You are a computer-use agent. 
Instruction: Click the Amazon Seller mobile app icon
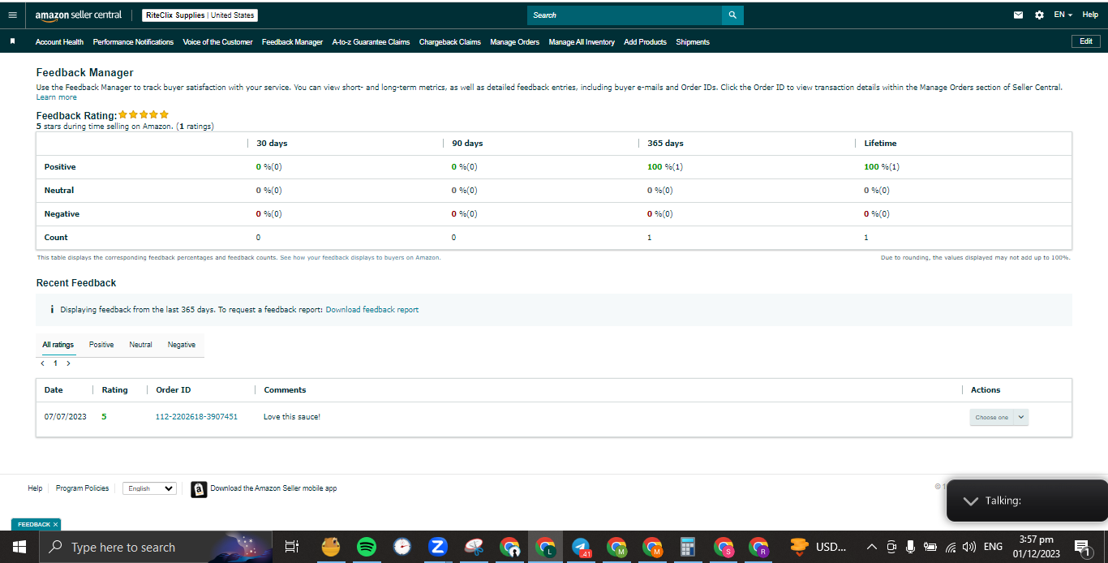[x=199, y=489]
